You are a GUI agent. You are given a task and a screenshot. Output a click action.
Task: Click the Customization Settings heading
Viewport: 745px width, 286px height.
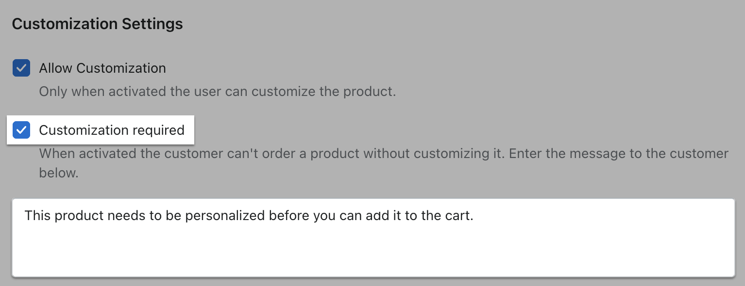97,24
